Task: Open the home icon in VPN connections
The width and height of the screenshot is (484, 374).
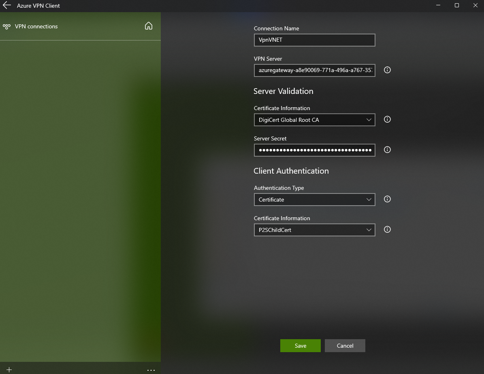Action: 149,26
